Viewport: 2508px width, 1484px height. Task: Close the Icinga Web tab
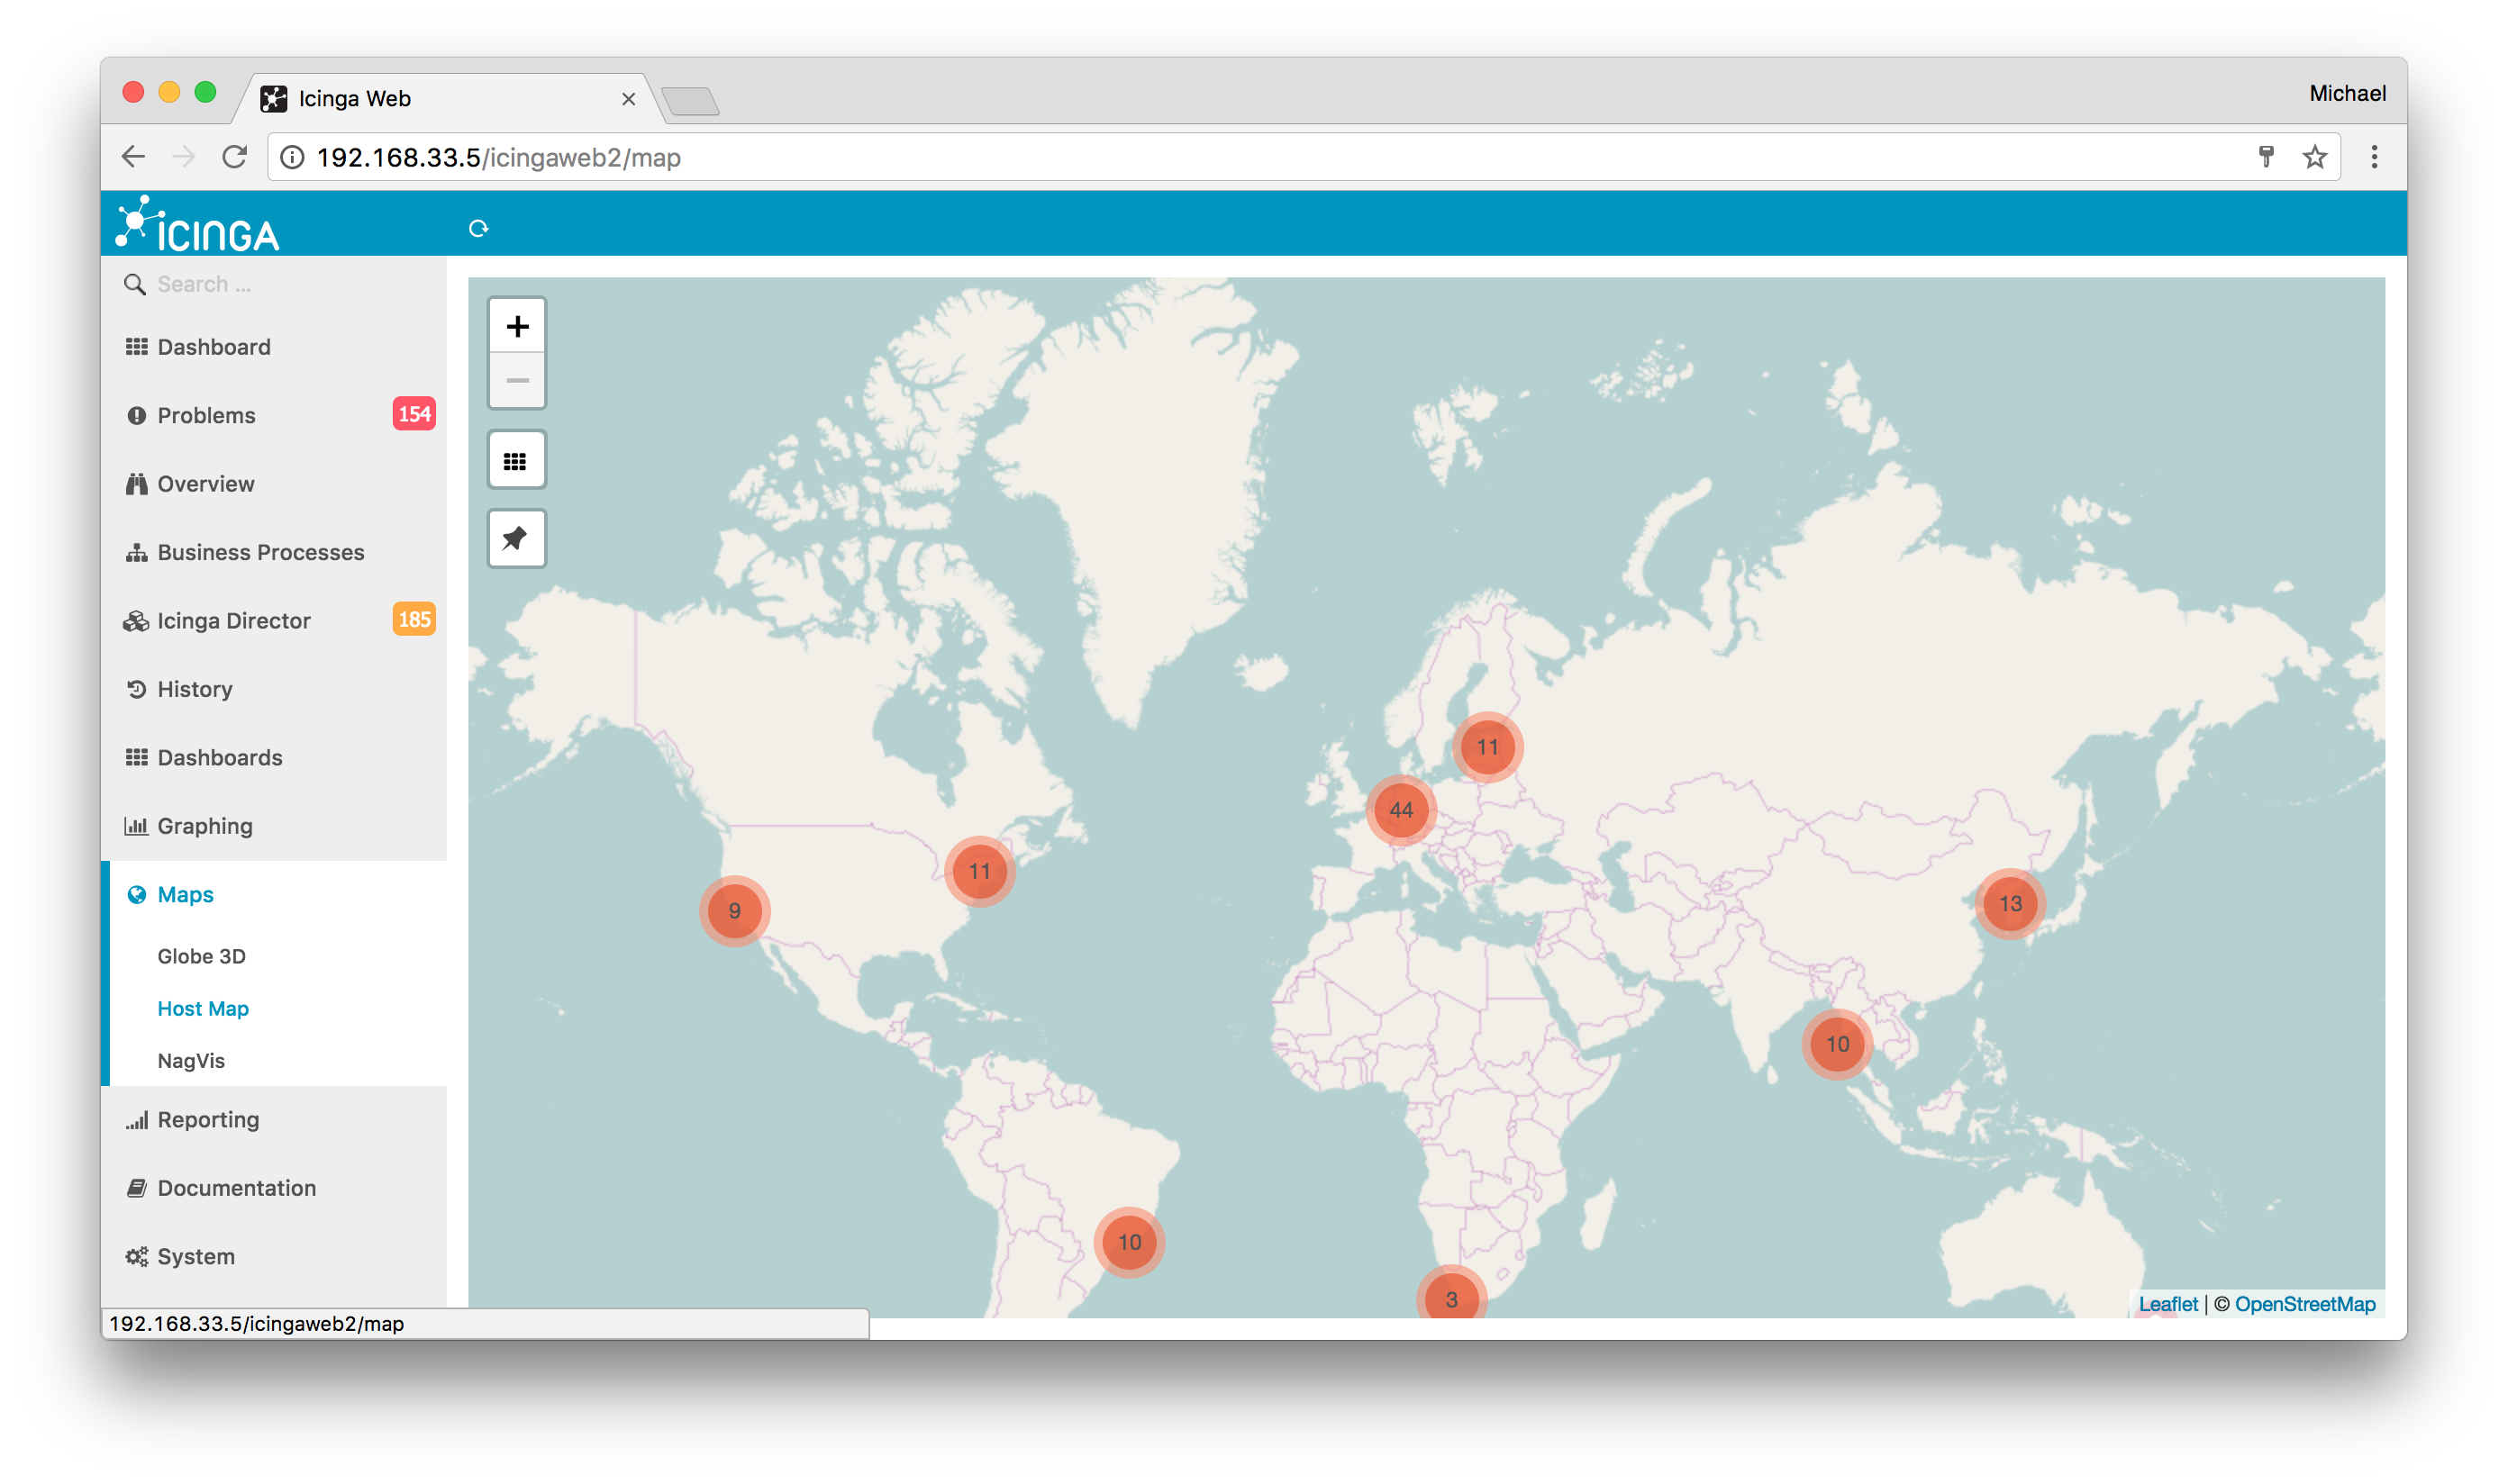click(628, 99)
